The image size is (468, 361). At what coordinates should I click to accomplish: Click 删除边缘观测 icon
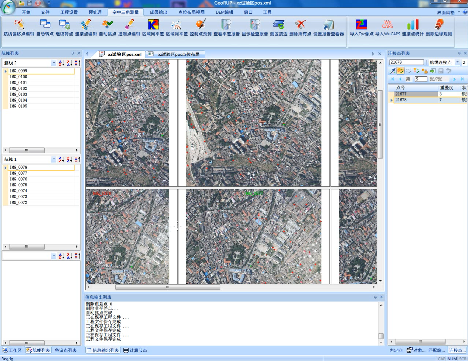(x=439, y=27)
